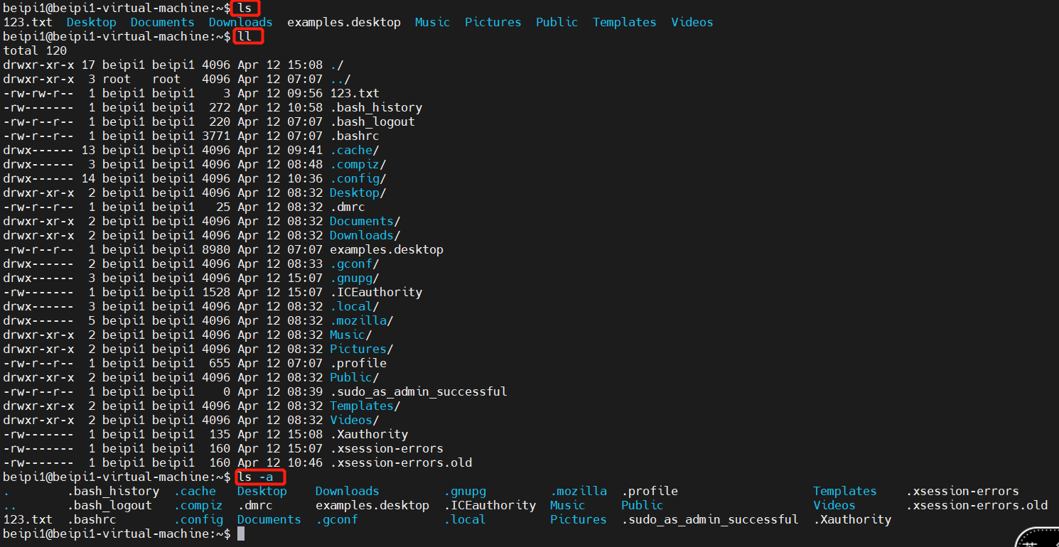Click the 655 size of .profile
The width and height of the screenshot is (1059, 547).
pyautogui.click(x=220, y=363)
